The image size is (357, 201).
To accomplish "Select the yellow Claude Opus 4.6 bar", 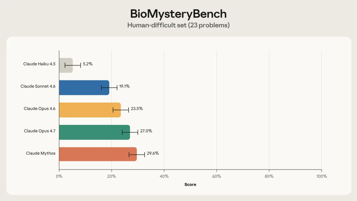I will click(90, 110).
